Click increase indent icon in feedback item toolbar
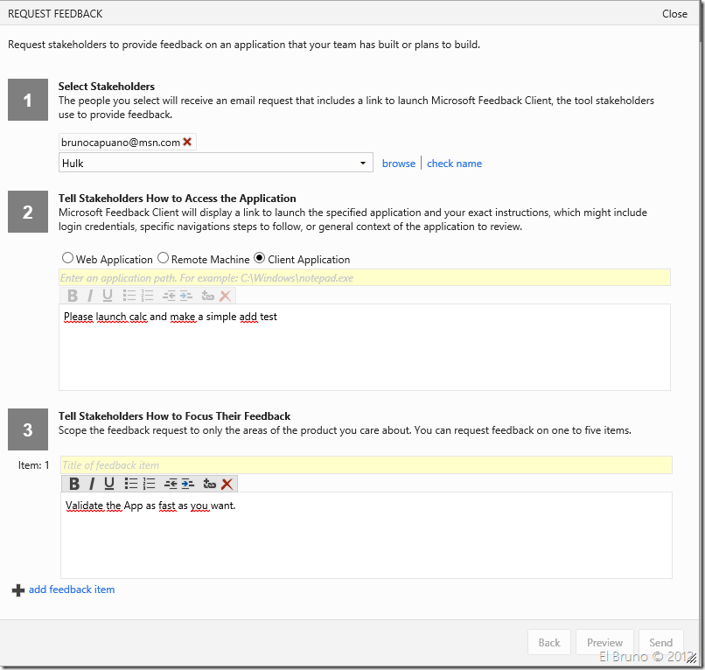705x670 pixels. pyautogui.click(x=188, y=484)
